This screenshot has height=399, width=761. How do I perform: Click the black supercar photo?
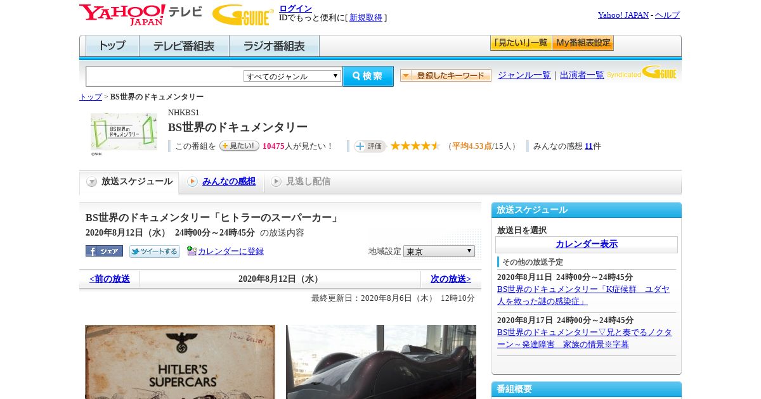pyautogui.click(x=381, y=362)
